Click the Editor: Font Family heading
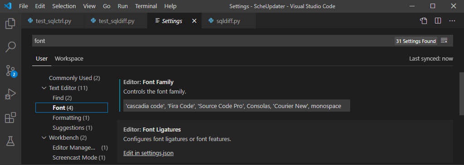 pos(148,82)
